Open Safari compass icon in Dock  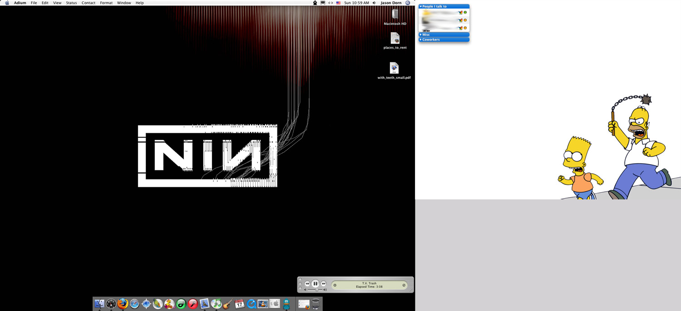[x=134, y=304]
